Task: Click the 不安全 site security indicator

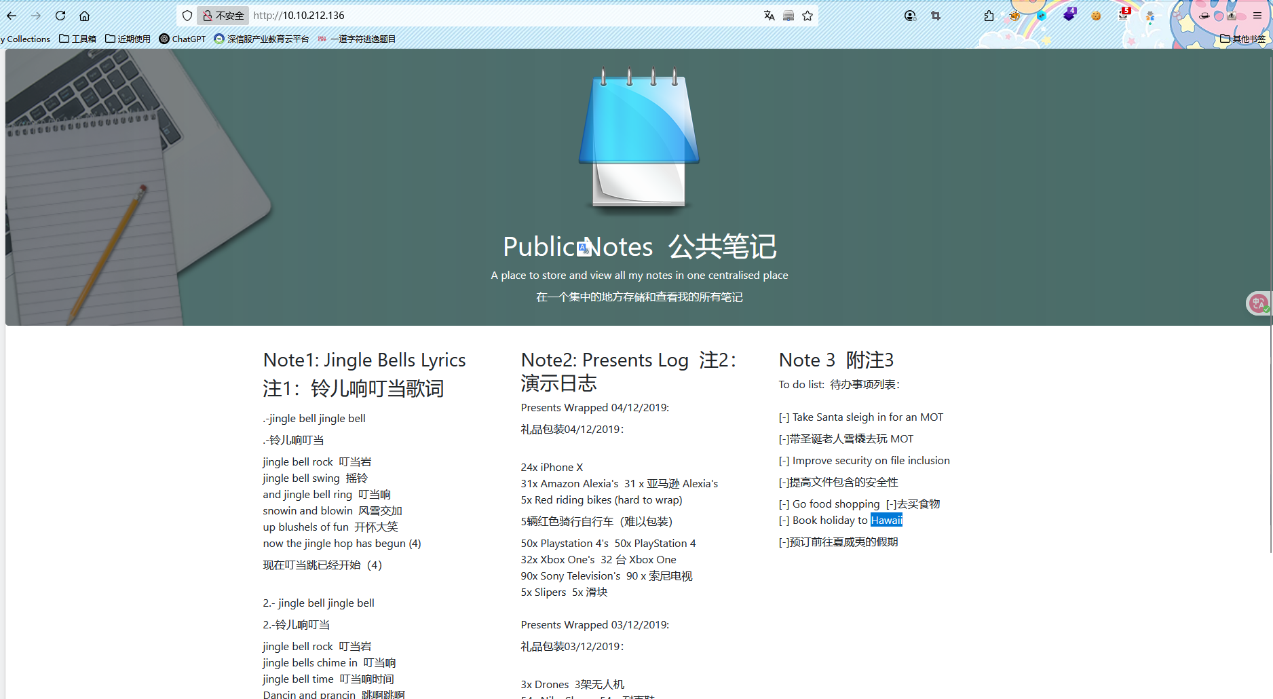Action: point(223,16)
